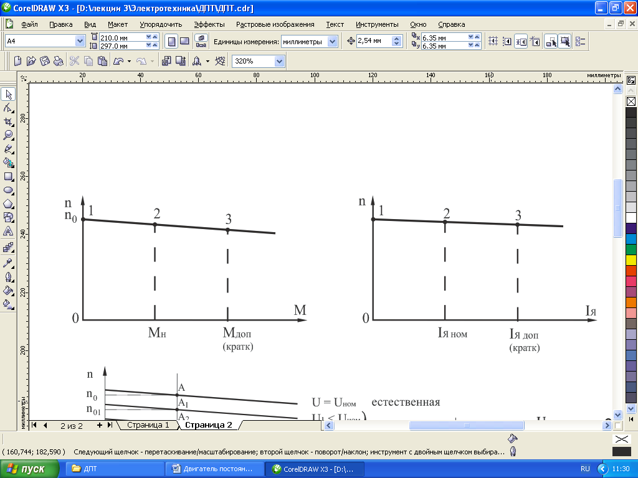Print the document
638x478 pixels.
[58, 61]
